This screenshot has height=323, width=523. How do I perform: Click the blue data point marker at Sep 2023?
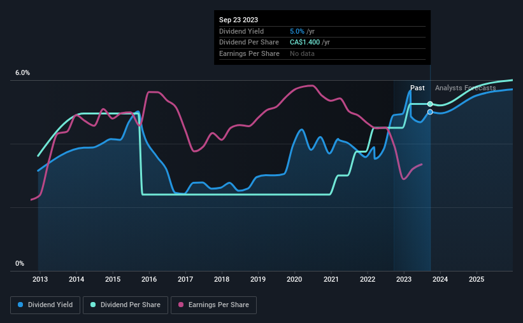click(x=430, y=112)
